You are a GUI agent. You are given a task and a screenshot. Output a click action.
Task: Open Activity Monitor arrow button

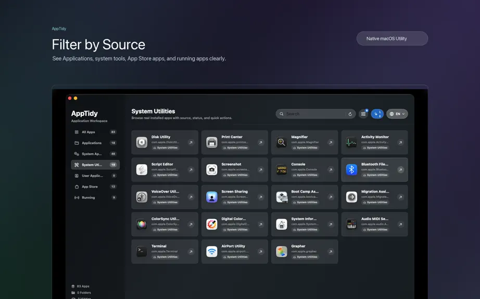coord(400,142)
